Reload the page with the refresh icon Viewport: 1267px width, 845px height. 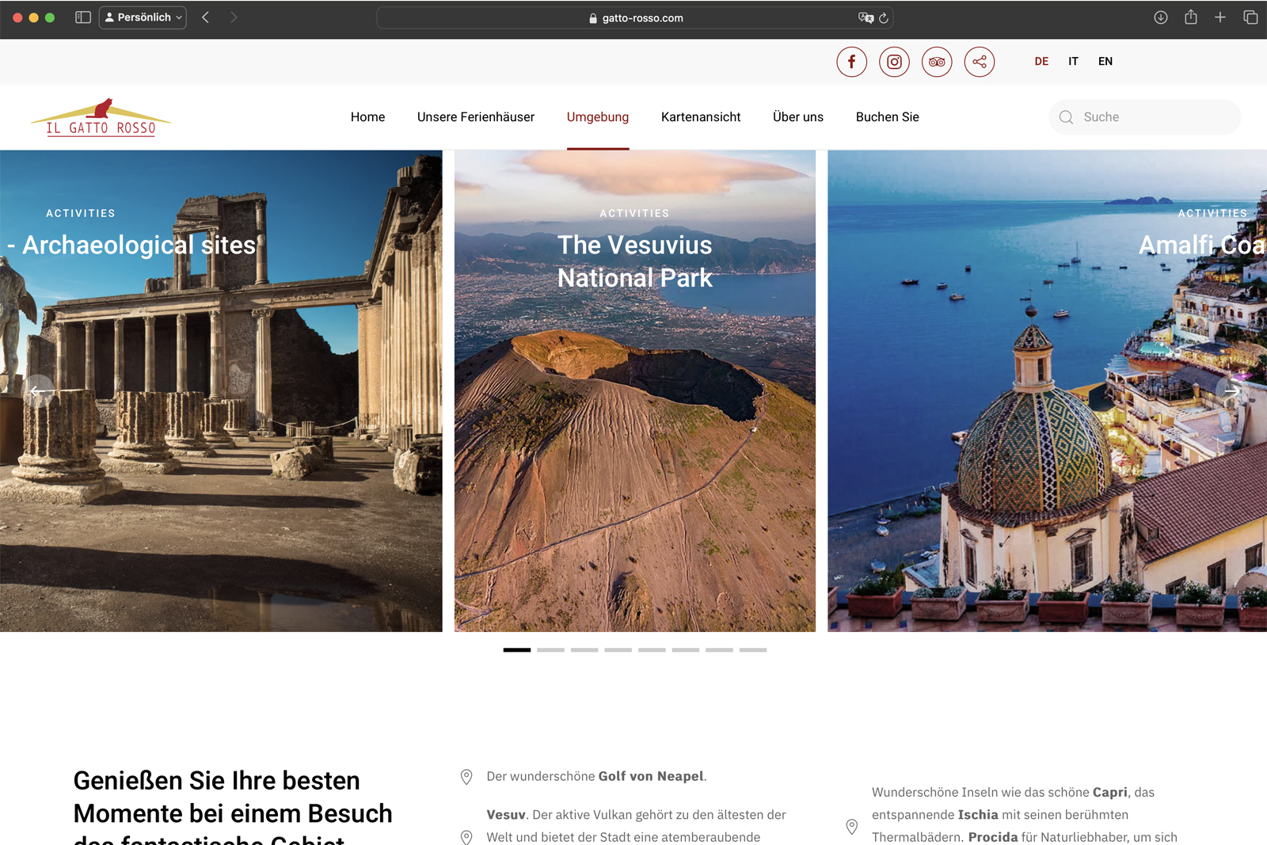884,18
